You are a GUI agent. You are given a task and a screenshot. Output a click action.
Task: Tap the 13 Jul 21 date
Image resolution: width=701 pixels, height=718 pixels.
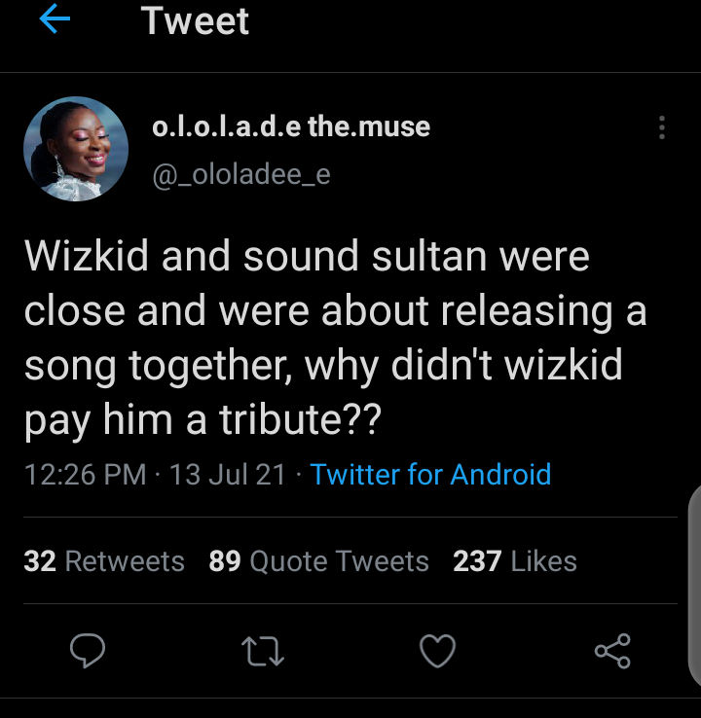click(x=228, y=475)
